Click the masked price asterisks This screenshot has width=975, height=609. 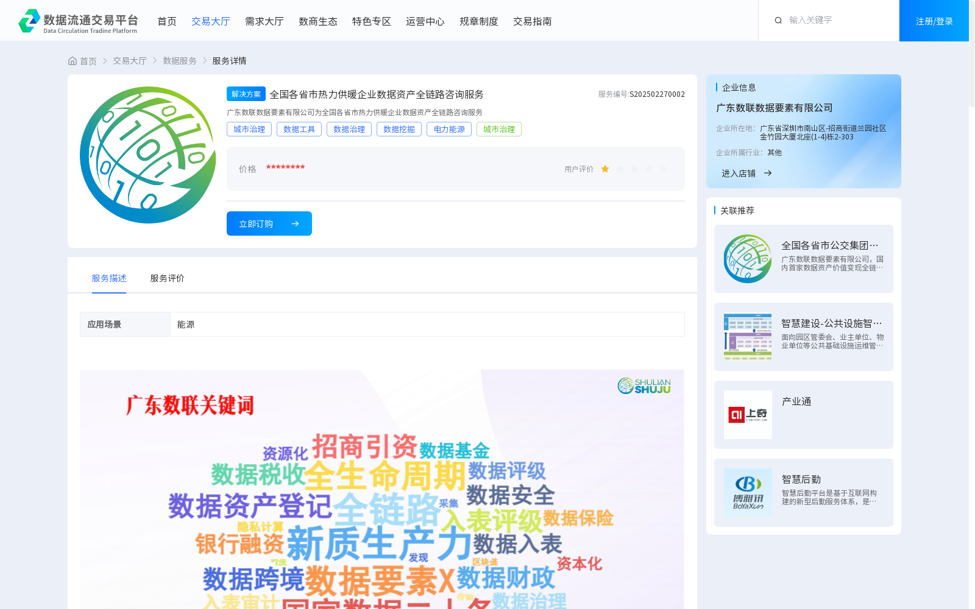pos(285,168)
